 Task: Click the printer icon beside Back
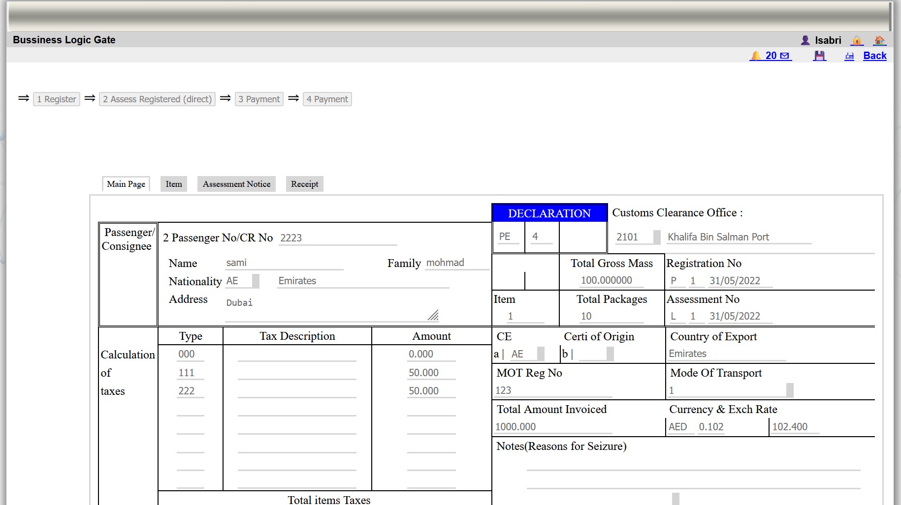pos(849,56)
